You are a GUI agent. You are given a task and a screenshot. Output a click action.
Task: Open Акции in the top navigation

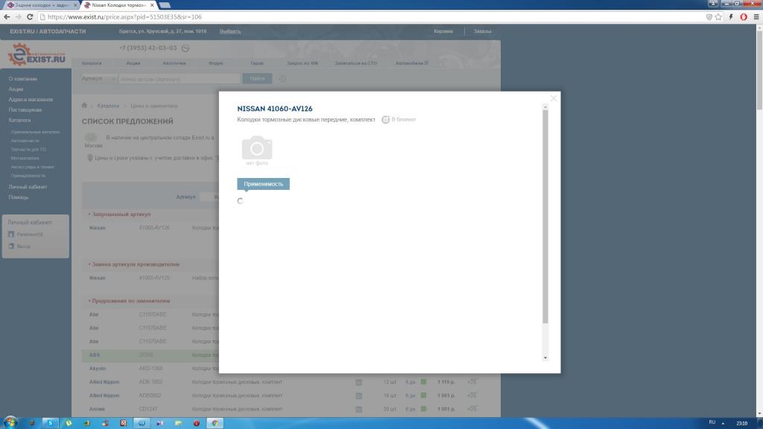tap(133, 63)
